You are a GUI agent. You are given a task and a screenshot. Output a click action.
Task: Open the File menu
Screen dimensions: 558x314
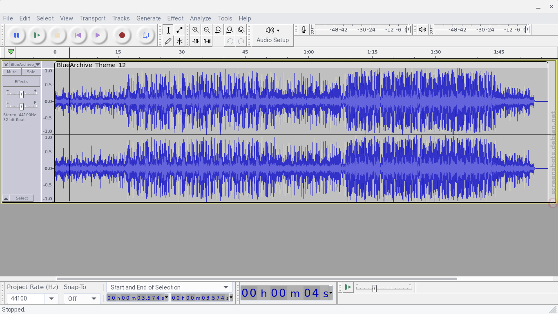[x=8, y=18]
